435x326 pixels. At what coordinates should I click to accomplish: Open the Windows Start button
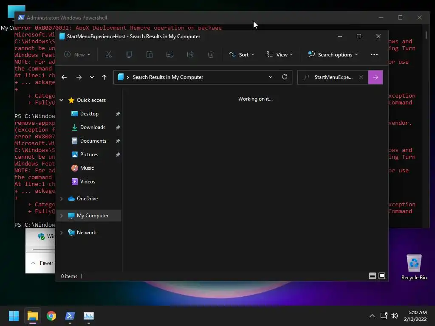(14, 316)
